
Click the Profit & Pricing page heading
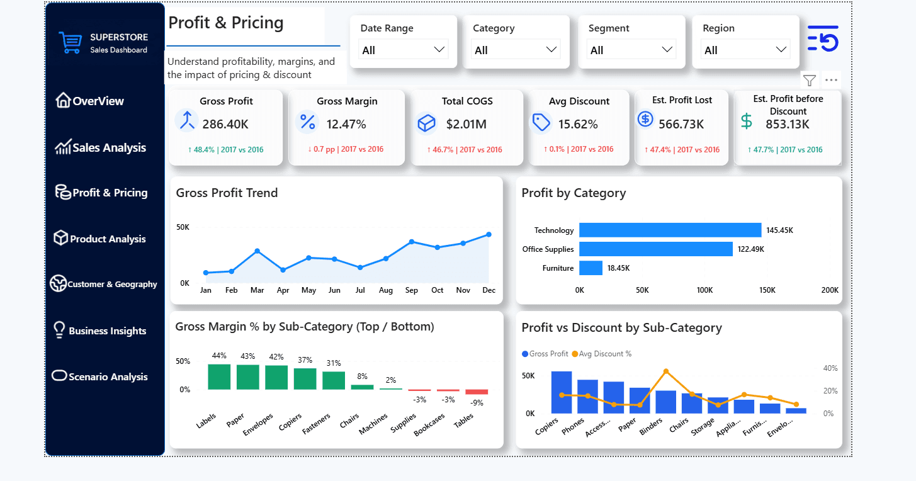(226, 23)
